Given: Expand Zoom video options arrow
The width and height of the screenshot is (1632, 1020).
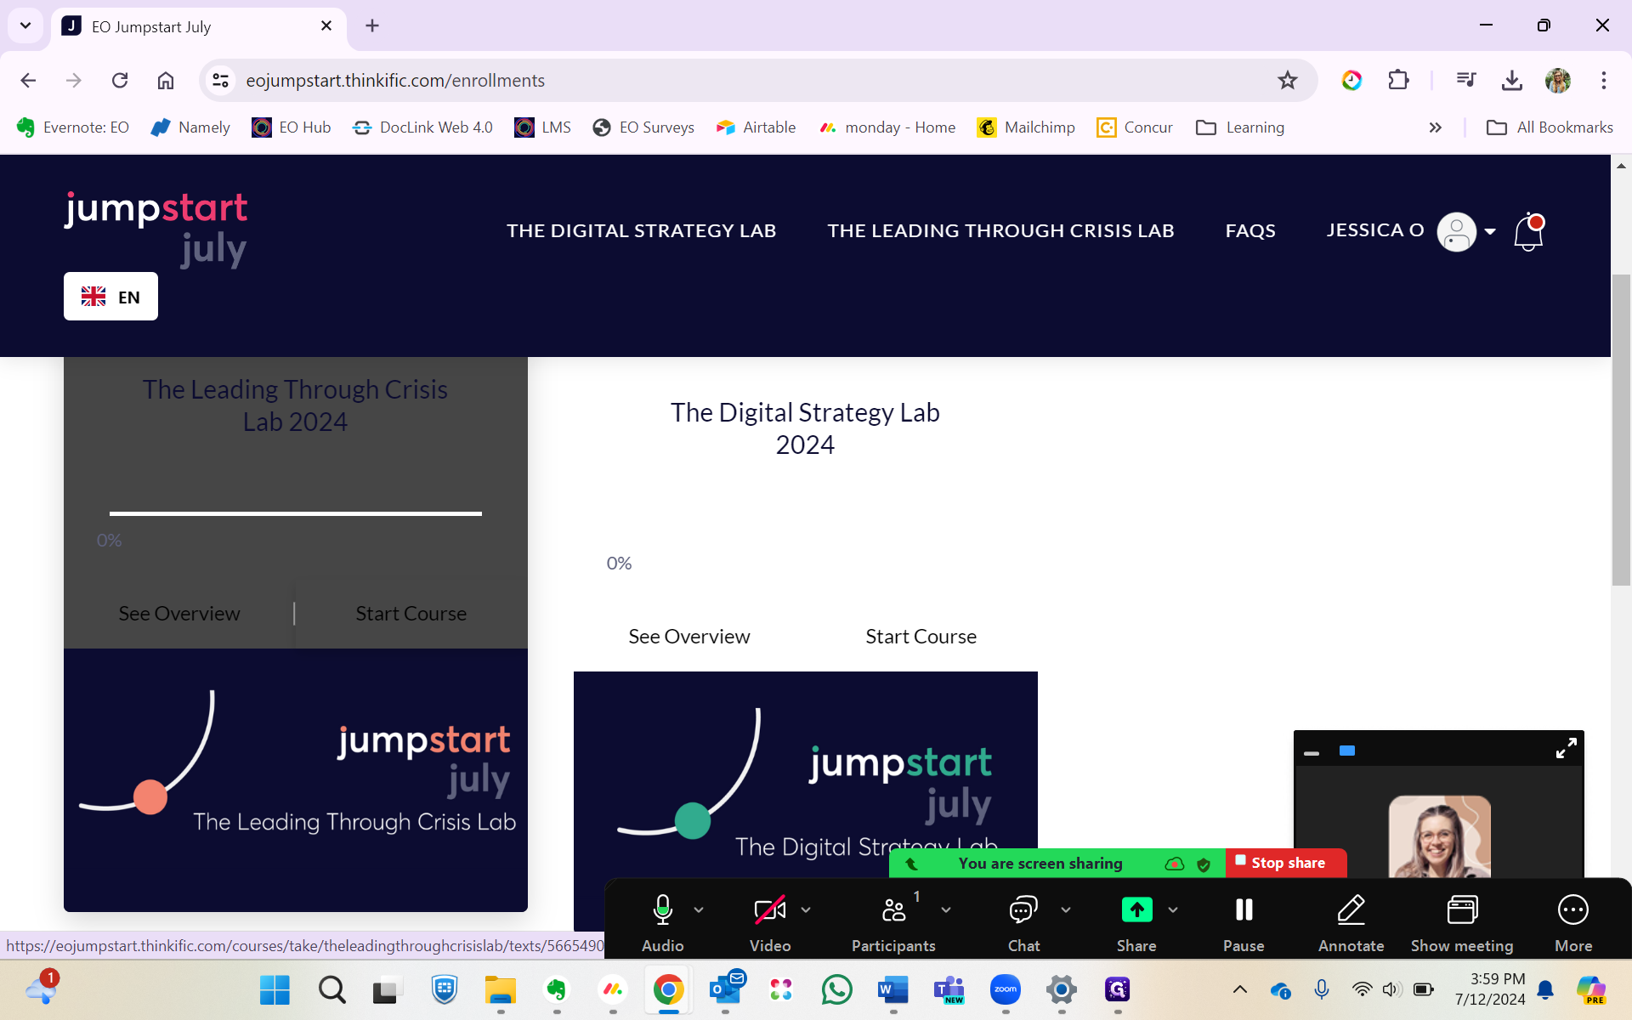Looking at the screenshot, I should point(806,909).
